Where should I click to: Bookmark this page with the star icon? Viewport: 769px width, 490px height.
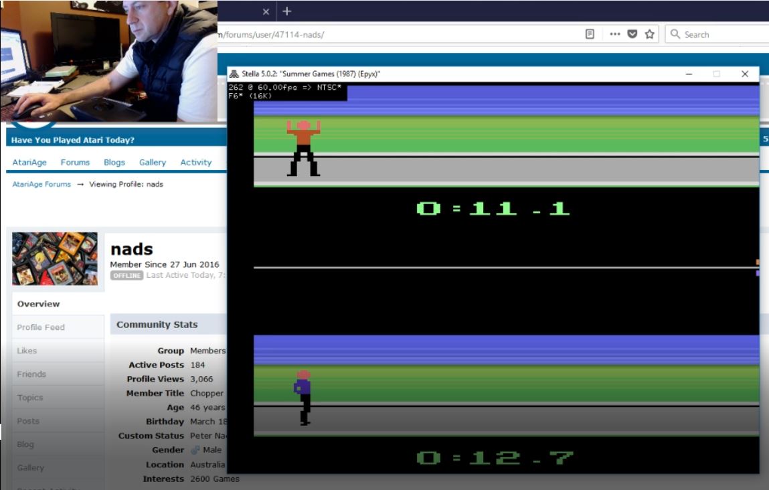(x=649, y=34)
